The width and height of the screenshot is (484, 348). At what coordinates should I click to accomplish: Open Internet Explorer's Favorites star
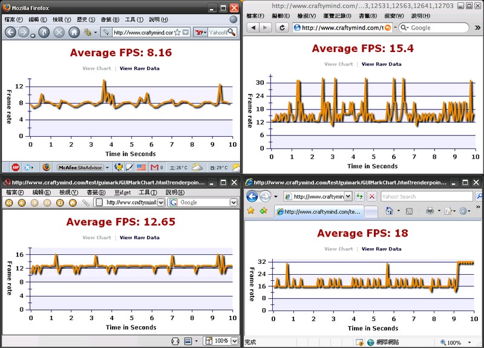point(250,211)
